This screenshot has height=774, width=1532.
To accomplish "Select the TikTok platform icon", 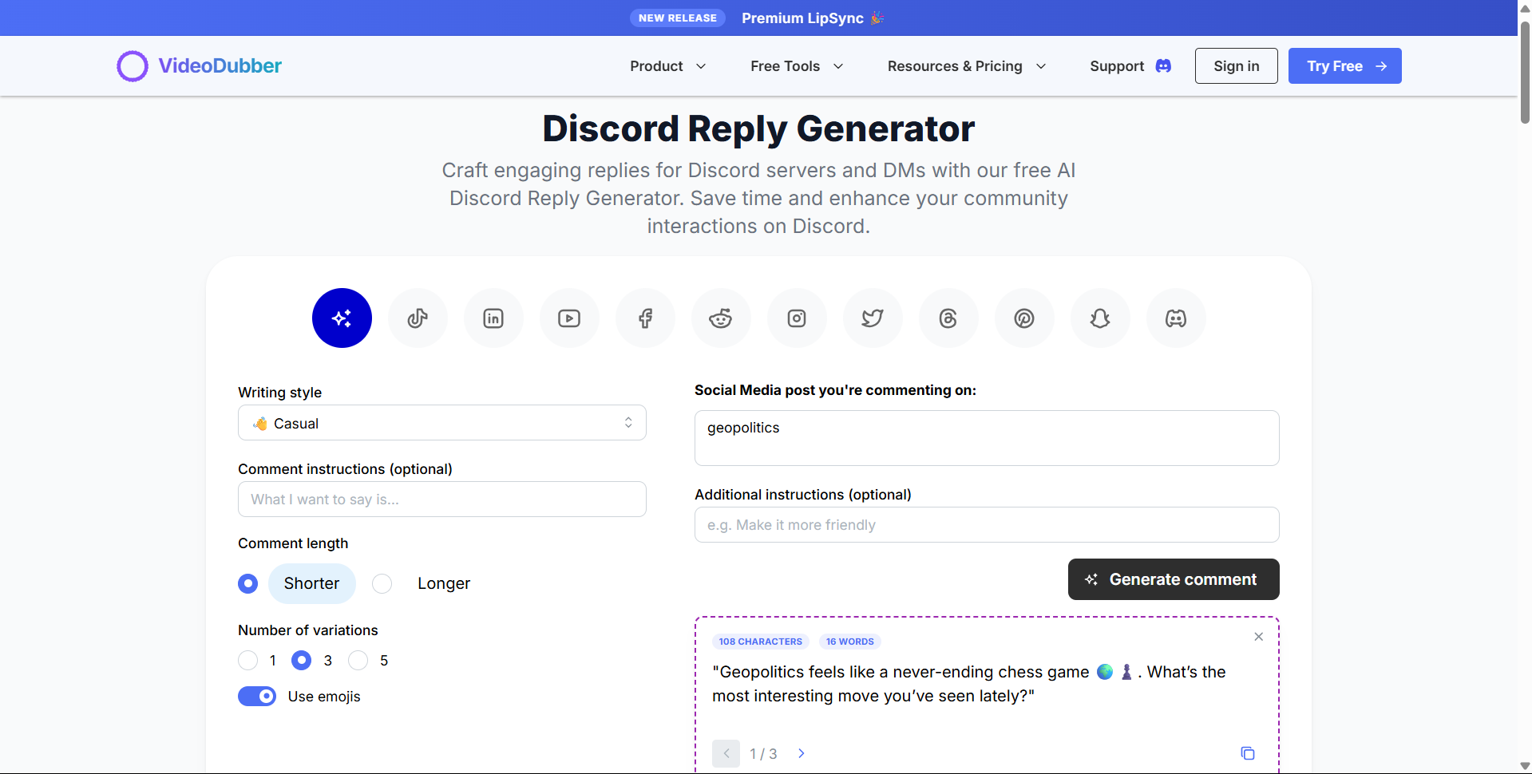I will (x=418, y=318).
